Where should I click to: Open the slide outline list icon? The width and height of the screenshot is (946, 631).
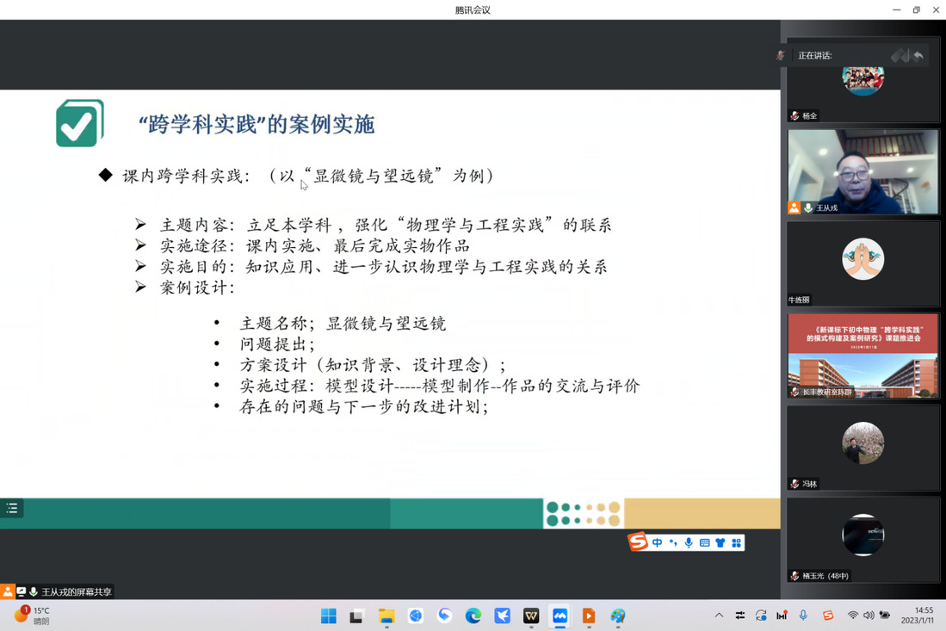coord(11,509)
